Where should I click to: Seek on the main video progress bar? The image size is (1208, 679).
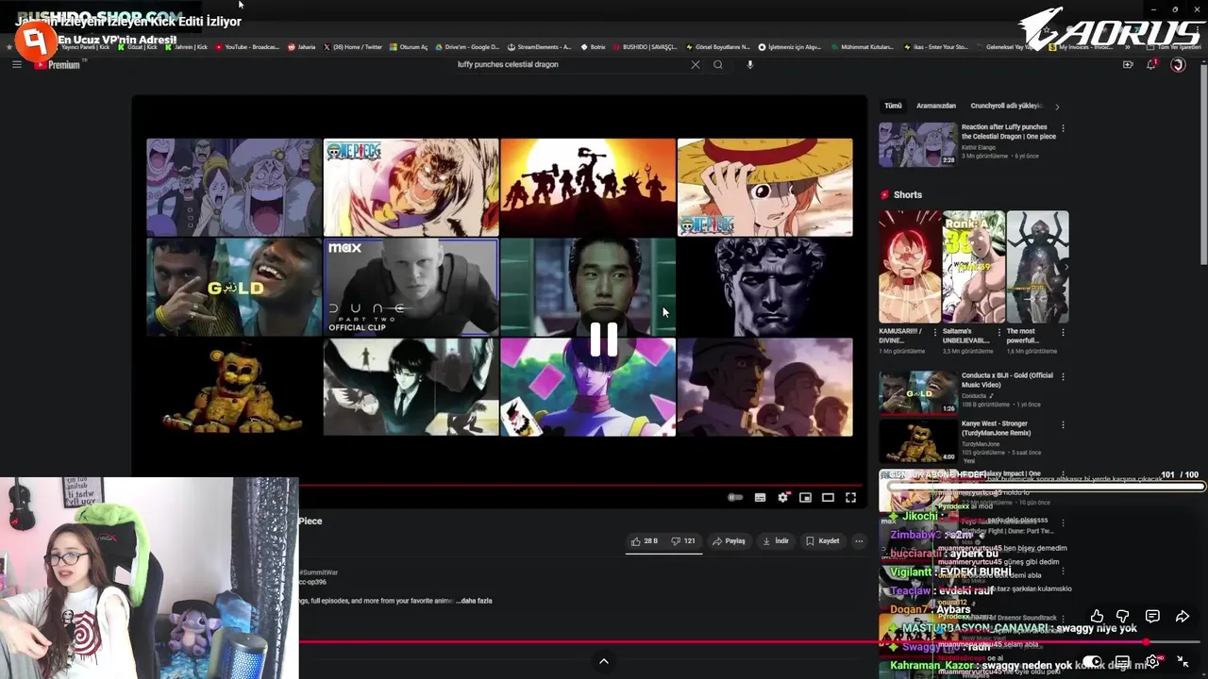coord(498,486)
